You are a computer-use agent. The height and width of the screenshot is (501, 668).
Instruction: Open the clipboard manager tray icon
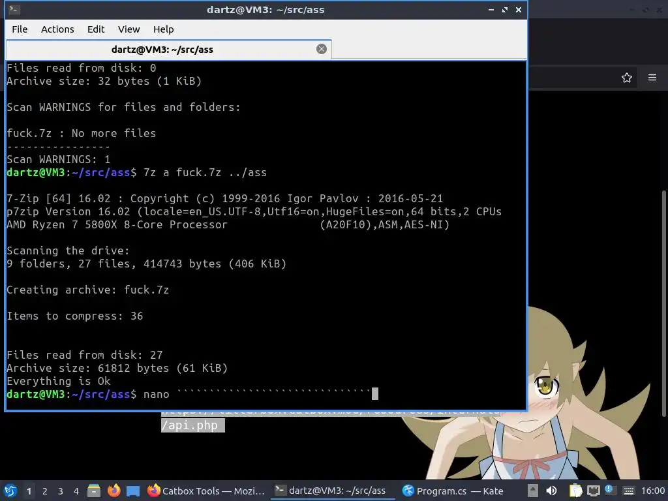pos(575,491)
